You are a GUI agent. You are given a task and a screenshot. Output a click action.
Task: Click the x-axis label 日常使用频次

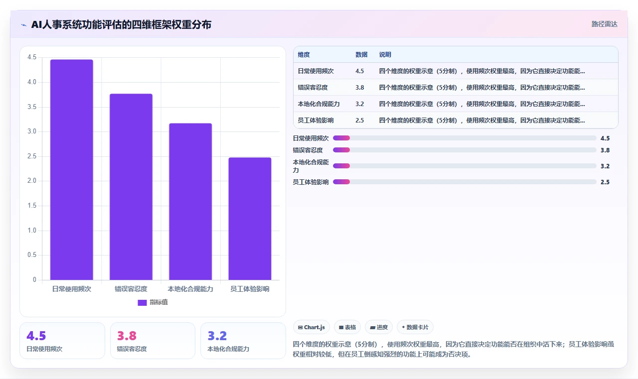[72, 289]
